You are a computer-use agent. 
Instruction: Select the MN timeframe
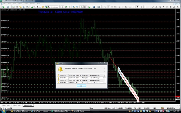[133, 7]
